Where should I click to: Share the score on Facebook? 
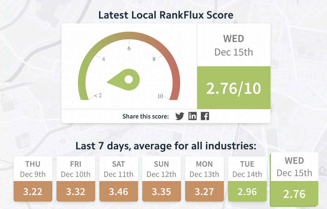(205, 116)
